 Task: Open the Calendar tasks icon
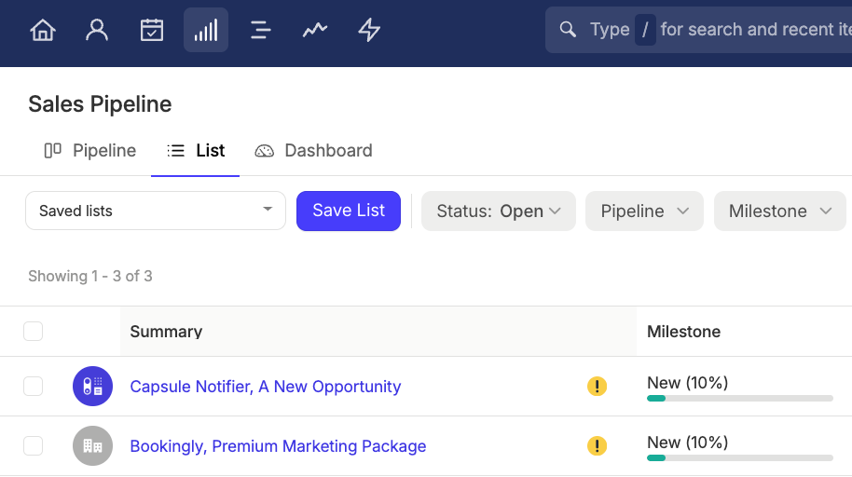click(x=152, y=30)
